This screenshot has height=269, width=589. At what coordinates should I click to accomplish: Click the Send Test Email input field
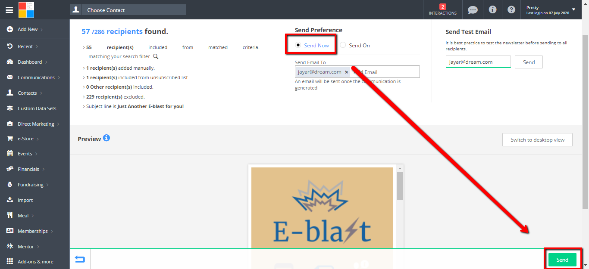[x=478, y=62]
